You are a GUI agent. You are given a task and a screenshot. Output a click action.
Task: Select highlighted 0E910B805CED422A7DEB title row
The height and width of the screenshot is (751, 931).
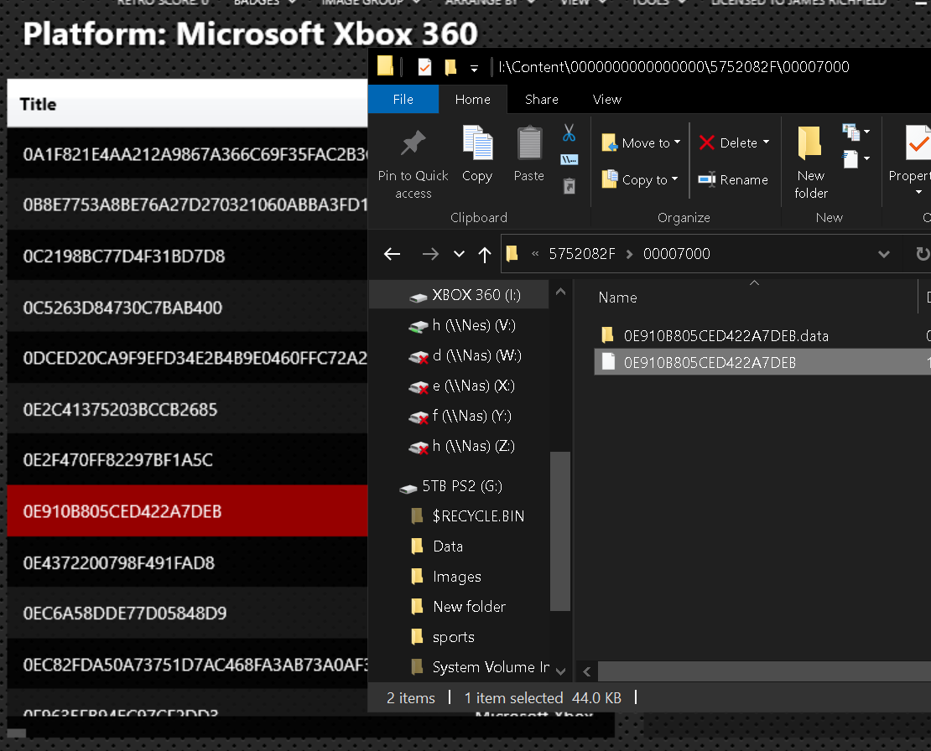(x=188, y=511)
